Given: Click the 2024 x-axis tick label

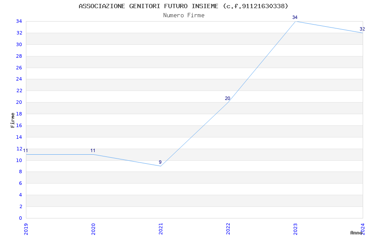Looking at the screenshot, I should pyautogui.click(x=363, y=229).
